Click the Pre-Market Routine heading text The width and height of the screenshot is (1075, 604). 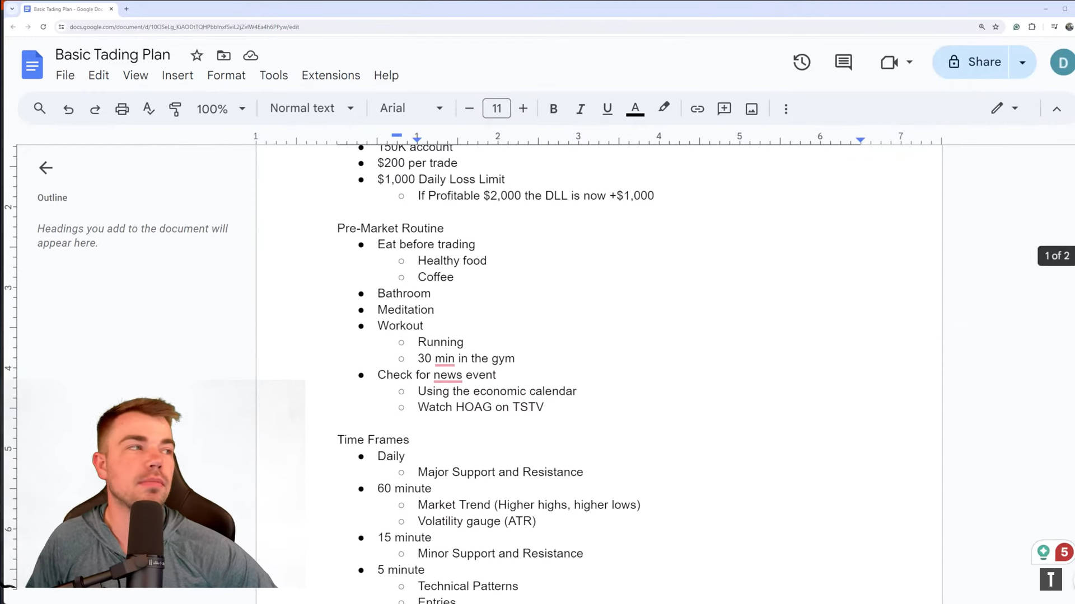click(x=390, y=228)
